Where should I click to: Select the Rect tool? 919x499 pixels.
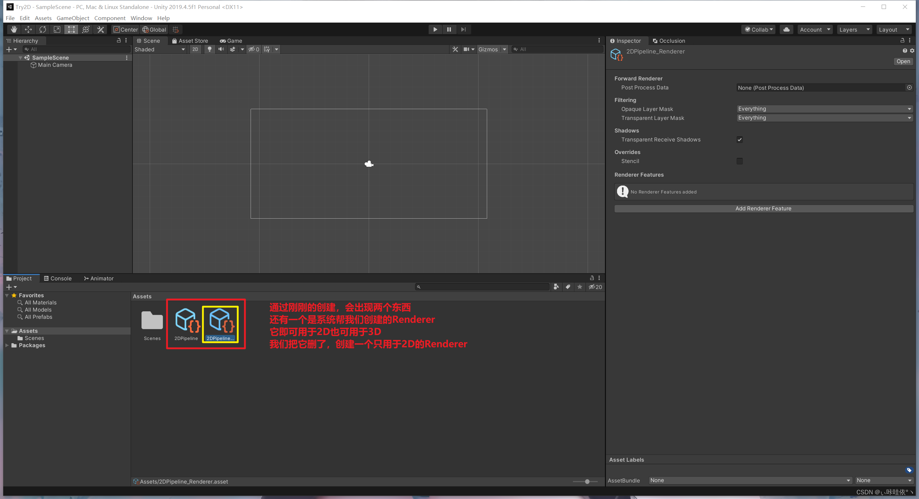tap(71, 29)
